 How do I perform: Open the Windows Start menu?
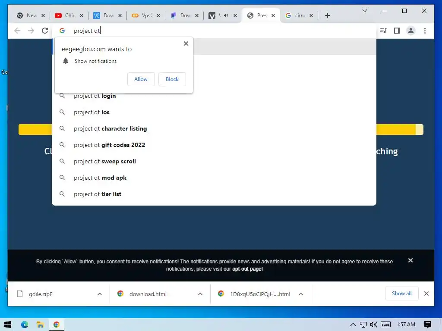tap(8, 325)
